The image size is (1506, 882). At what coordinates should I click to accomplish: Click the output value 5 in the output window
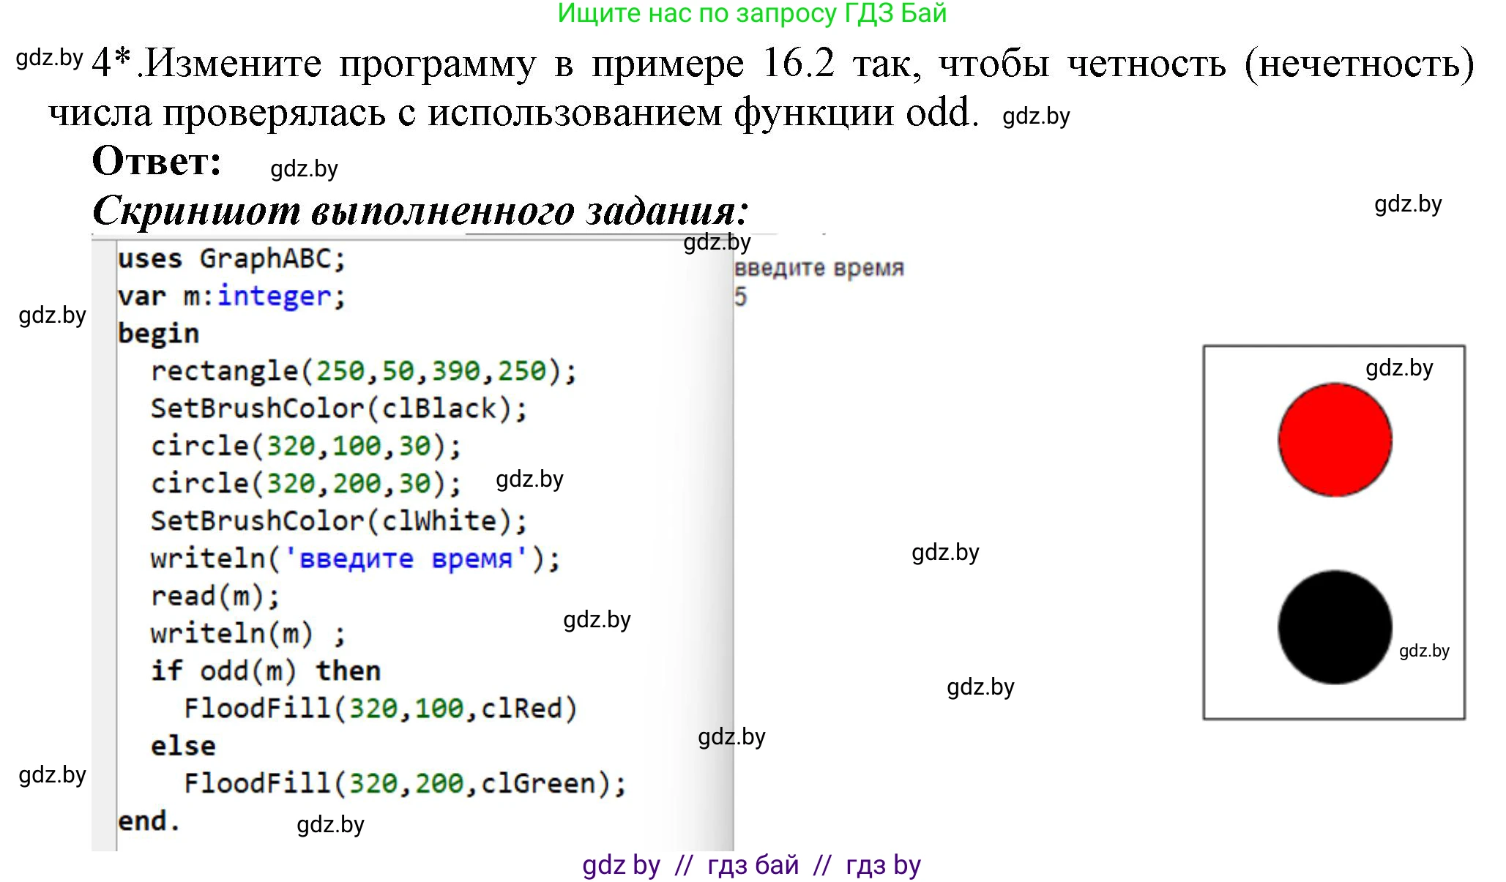(740, 297)
